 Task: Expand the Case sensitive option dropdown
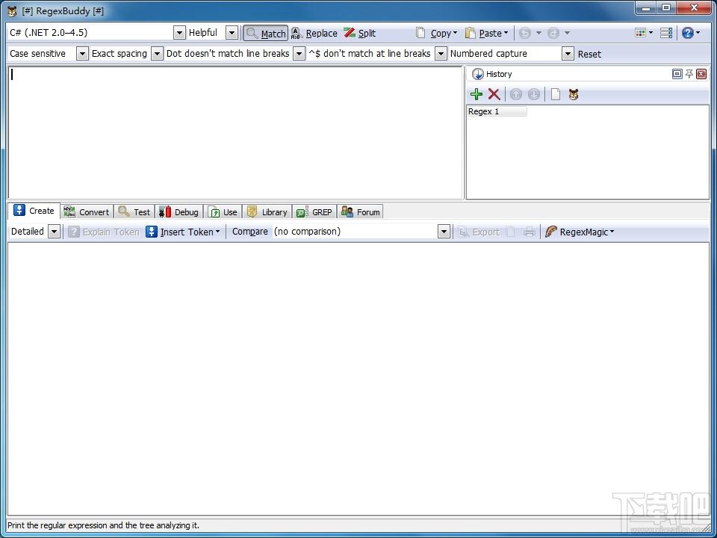pyautogui.click(x=82, y=54)
